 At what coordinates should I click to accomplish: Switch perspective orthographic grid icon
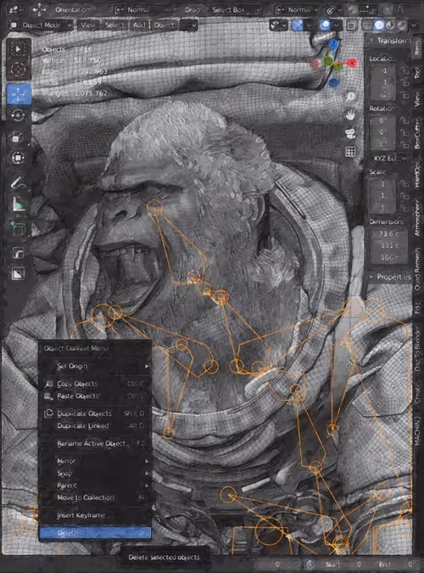350,152
